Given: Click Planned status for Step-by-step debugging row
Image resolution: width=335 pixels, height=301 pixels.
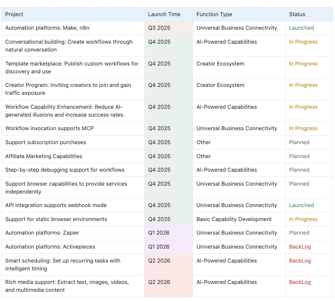Looking at the screenshot, I should point(299,170).
